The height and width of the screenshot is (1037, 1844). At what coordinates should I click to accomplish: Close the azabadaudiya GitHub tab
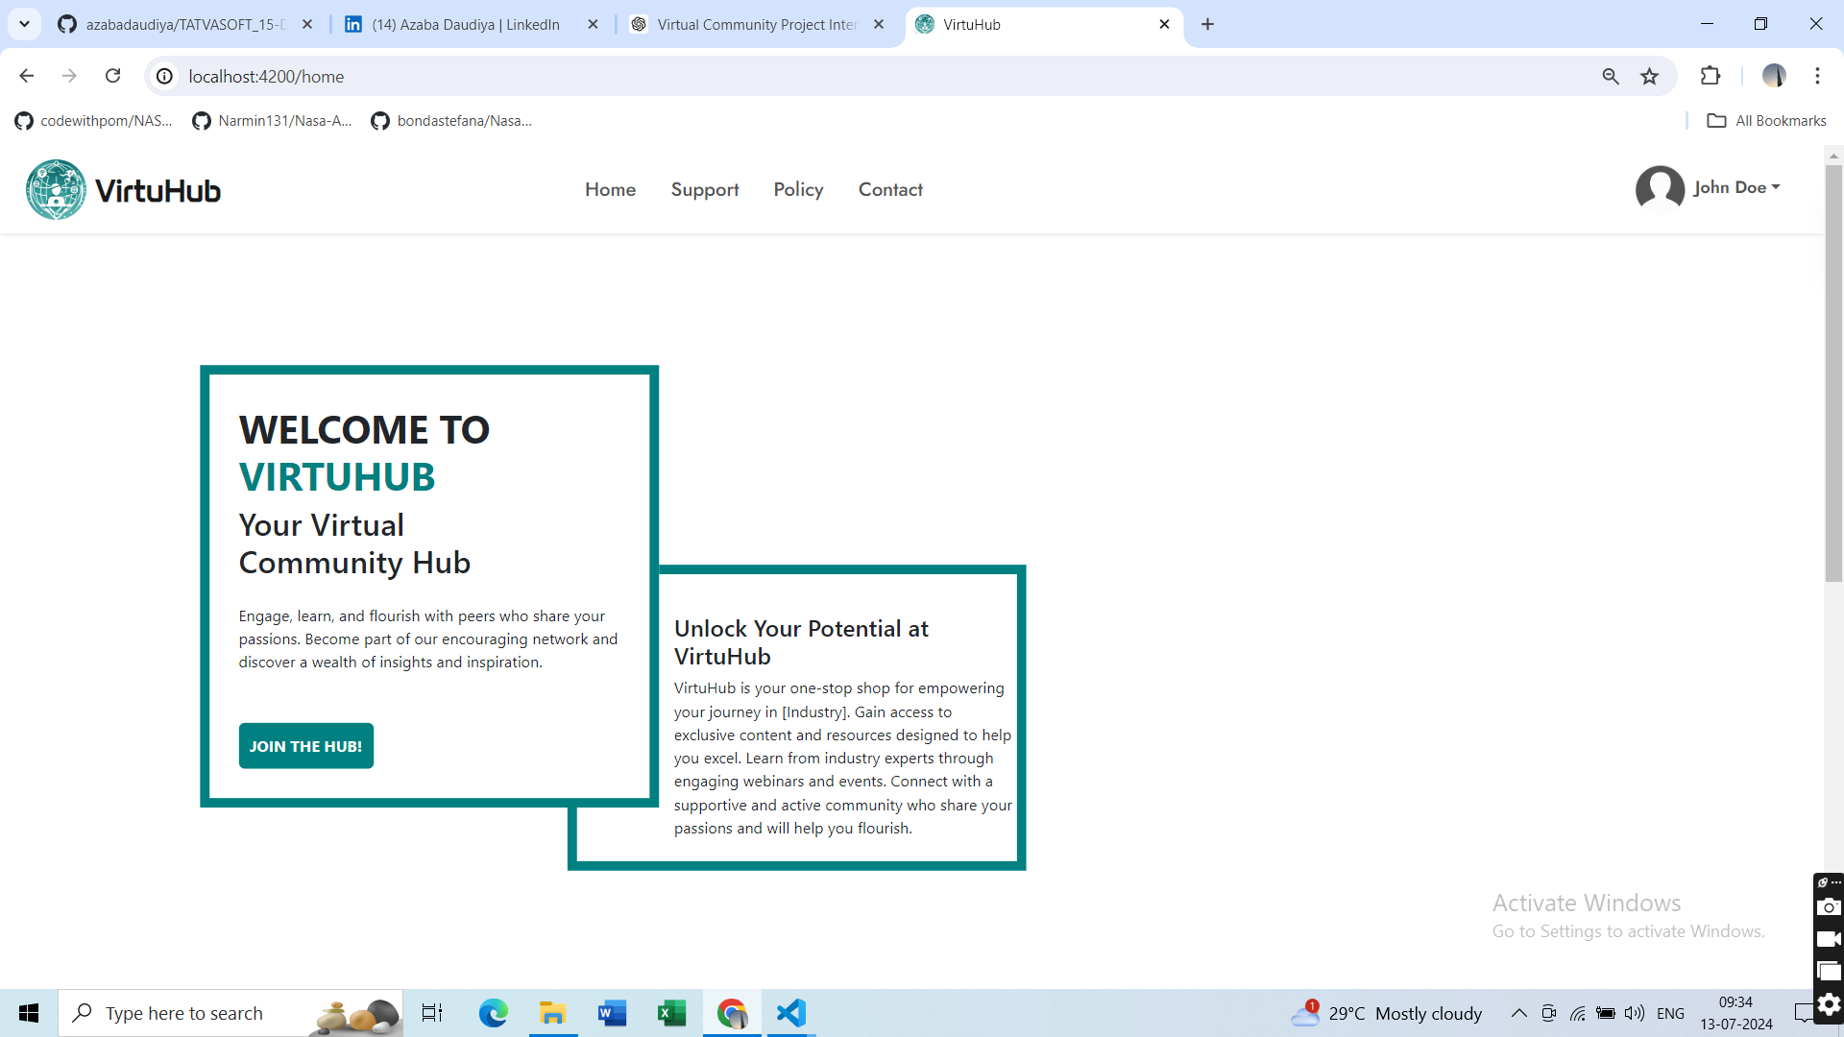tap(307, 24)
